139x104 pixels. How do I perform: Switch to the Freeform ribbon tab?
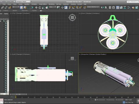(x=6, y=11)
